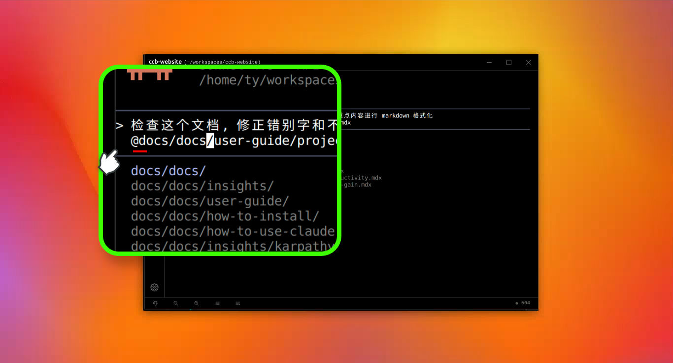Maximize the ccb-website window

pyautogui.click(x=509, y=62)
